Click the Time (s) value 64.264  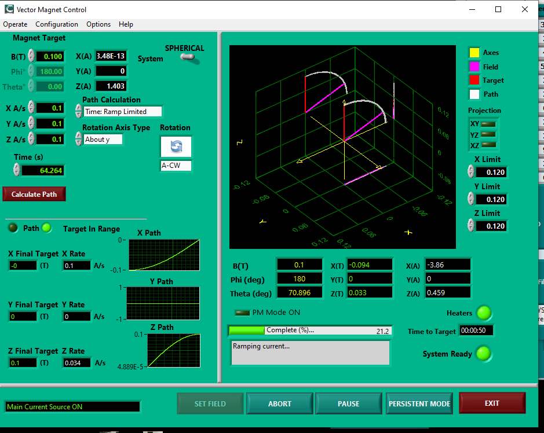43,170
